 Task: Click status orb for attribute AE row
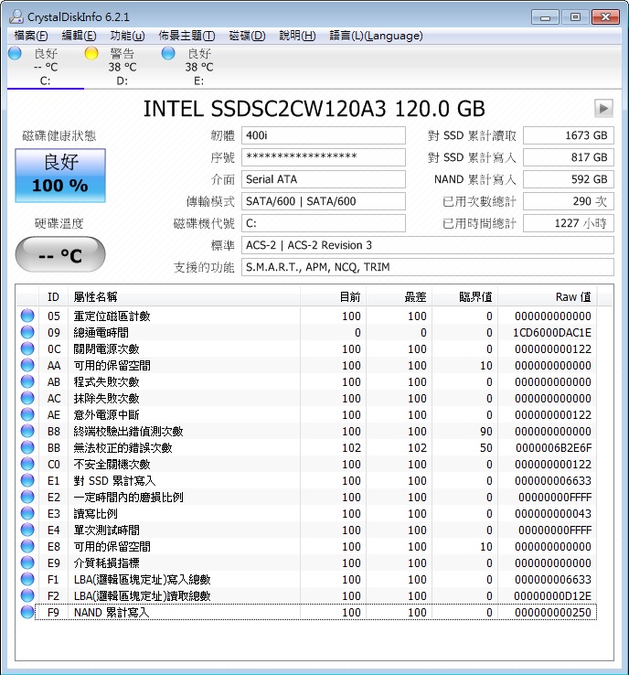click(27, 414)
